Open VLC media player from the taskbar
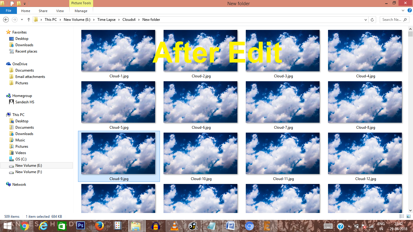This screenshot has width=413, height=232. (174, 226)
